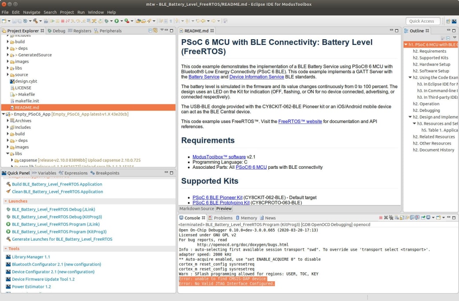Switch to the Breakpoints tab
459x301 pixels.
click(105, 173)
